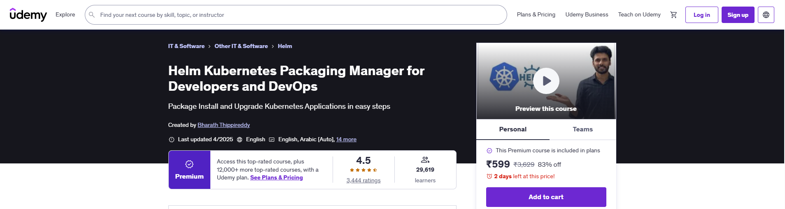The height and width of the screenshot is (209, 785).
Task: Add the course to cart
Action: coord(546,197)
